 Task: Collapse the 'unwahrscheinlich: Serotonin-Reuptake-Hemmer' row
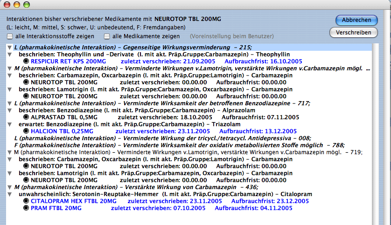point(9,194)
